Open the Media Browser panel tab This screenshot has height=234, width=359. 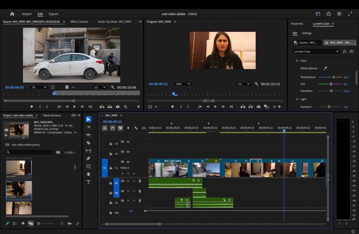click(52, 115)
